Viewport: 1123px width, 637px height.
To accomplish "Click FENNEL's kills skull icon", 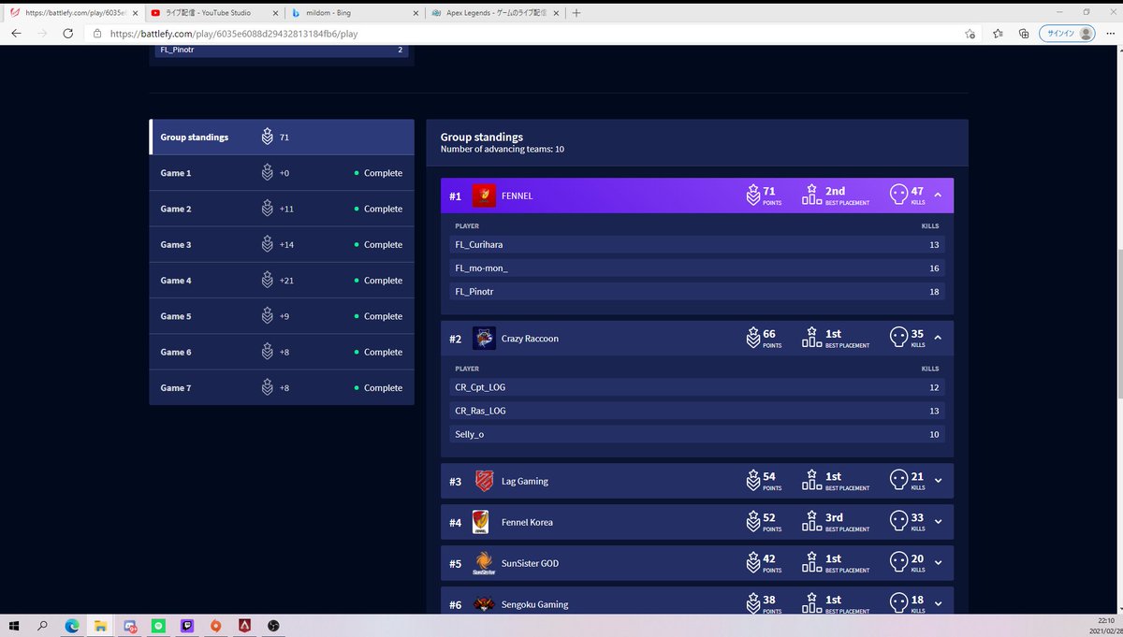I will coord(898,195).
